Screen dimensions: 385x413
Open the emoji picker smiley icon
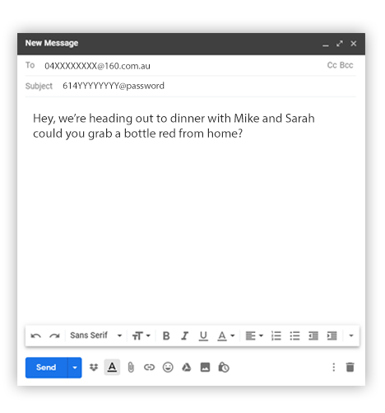pos(168,368)
